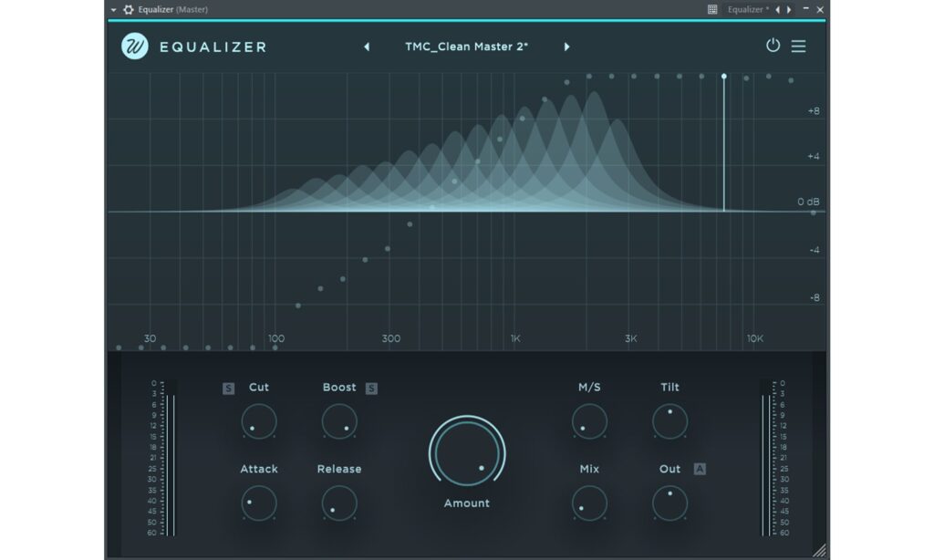Go to next preset with right arrow
The height and width of the screenshot is (560, 934).
click(x=566, y=47)
